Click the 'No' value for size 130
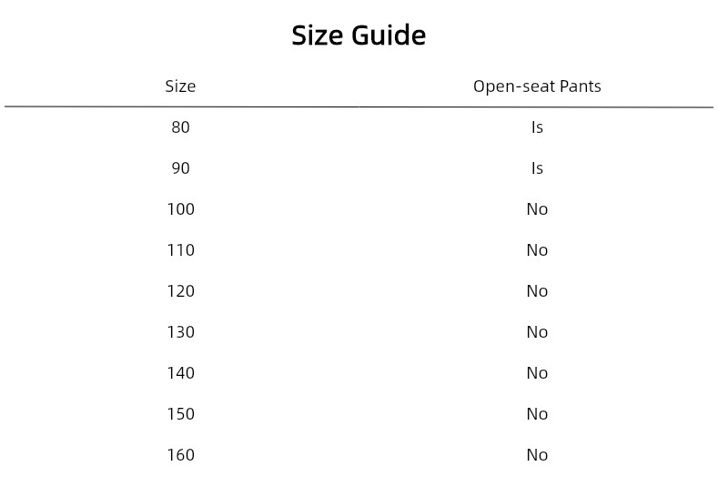This screenshot has width=718, height=487. pos(537,332)
